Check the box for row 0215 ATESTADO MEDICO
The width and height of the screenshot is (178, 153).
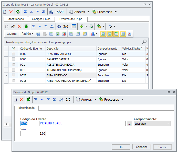click(14, 81)
